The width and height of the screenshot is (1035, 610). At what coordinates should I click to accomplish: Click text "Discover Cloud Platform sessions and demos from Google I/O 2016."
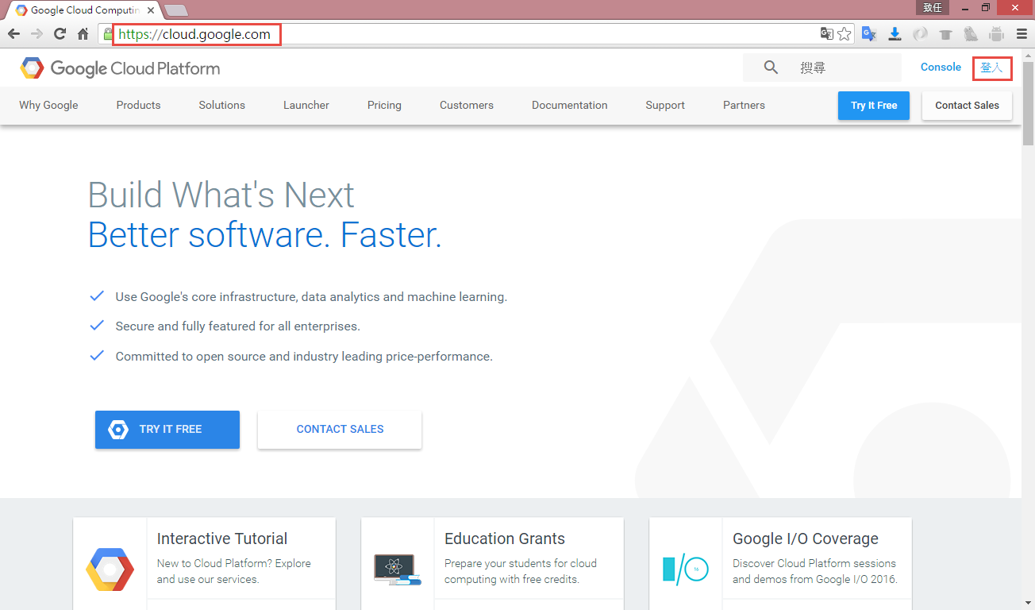(x=815, y=571)
